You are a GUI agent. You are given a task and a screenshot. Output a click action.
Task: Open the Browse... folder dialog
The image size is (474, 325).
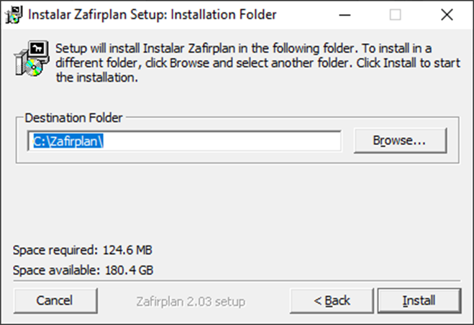pos(400,141)
